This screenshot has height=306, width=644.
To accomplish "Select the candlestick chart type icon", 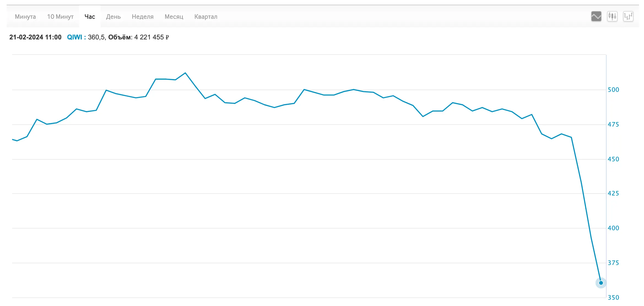I will 612,17.
